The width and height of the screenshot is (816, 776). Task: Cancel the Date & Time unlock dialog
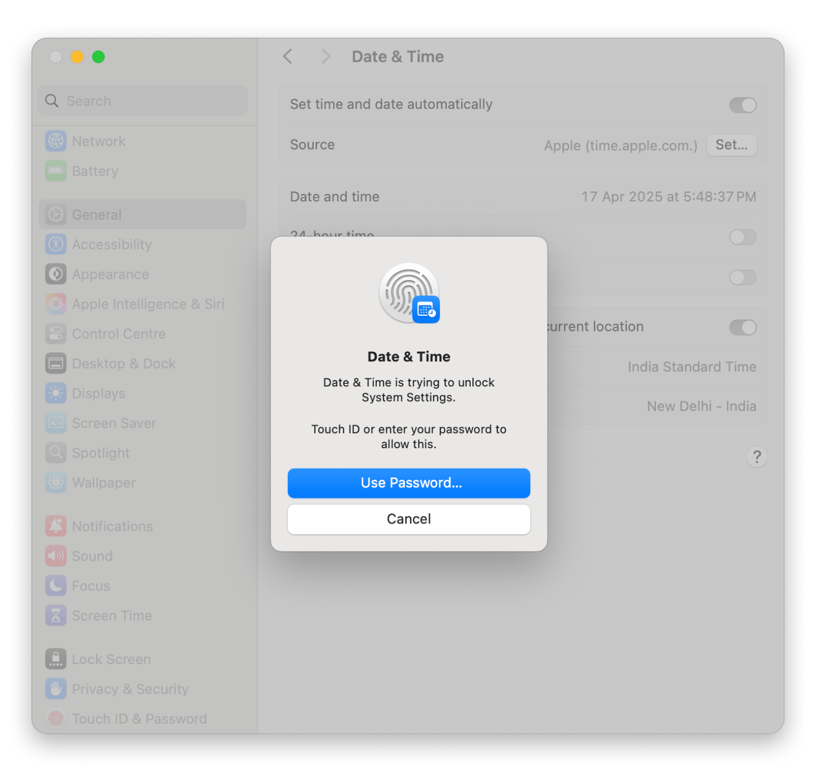pyautogui.click(x=409, y=519)
